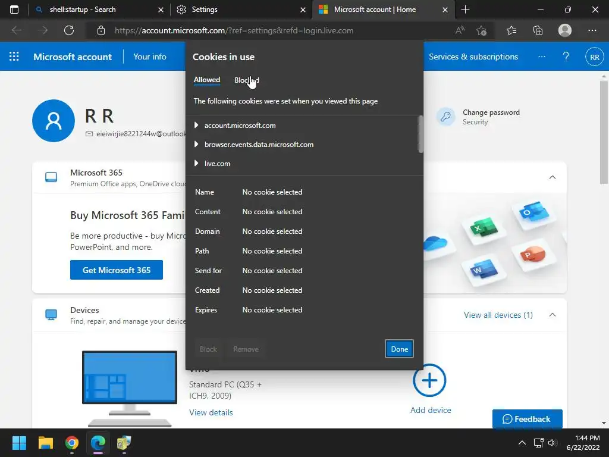This screenshot has height=457, width=609.
Task: Close the Settings browser tab
Action: (303, 10)
